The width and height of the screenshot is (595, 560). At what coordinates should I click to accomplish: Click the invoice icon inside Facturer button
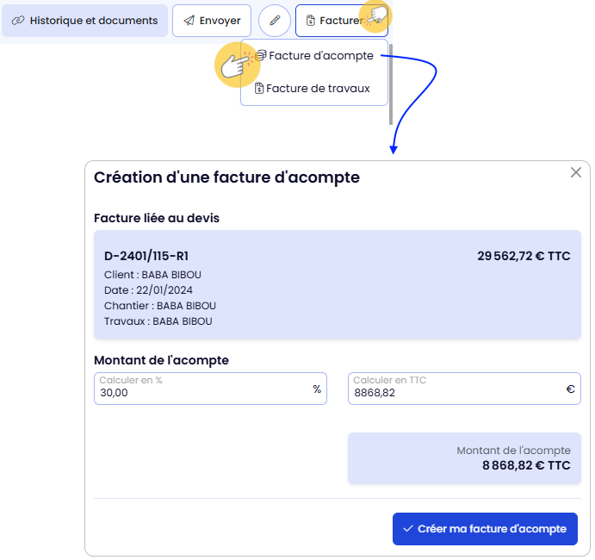pos(310,21)
